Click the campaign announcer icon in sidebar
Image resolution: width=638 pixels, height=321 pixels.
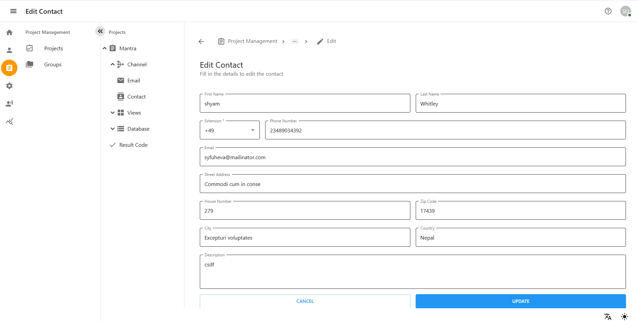pyautogui.click(x=9, y=104)
